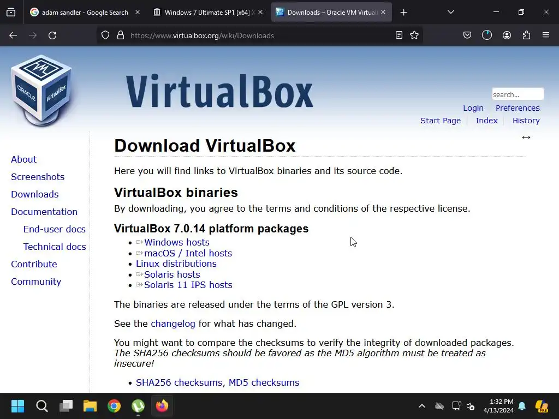Open the MD5 checksums link
This screenshot has width=559, height=419.
tap(264, 382)
